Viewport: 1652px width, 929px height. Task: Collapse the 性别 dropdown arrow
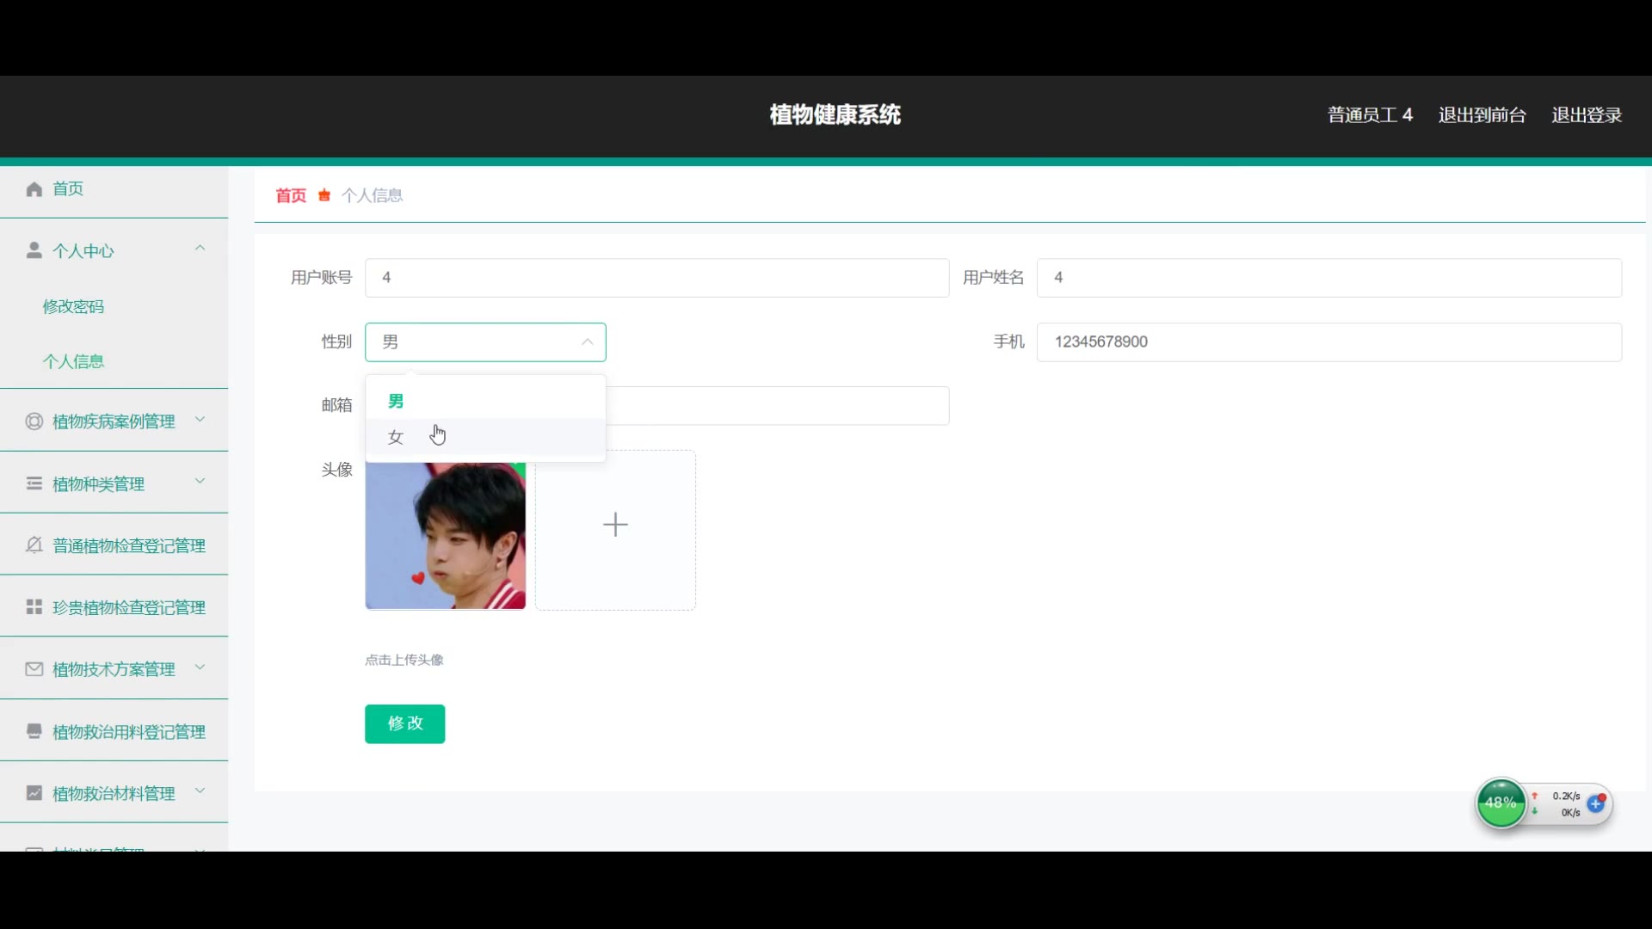(587, 342)
